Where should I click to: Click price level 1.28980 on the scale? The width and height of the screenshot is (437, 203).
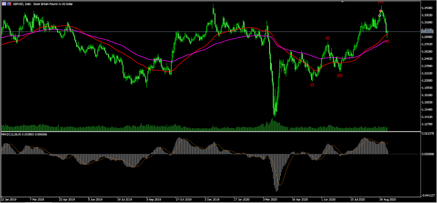pyautogui.click(x=427, y=37)
